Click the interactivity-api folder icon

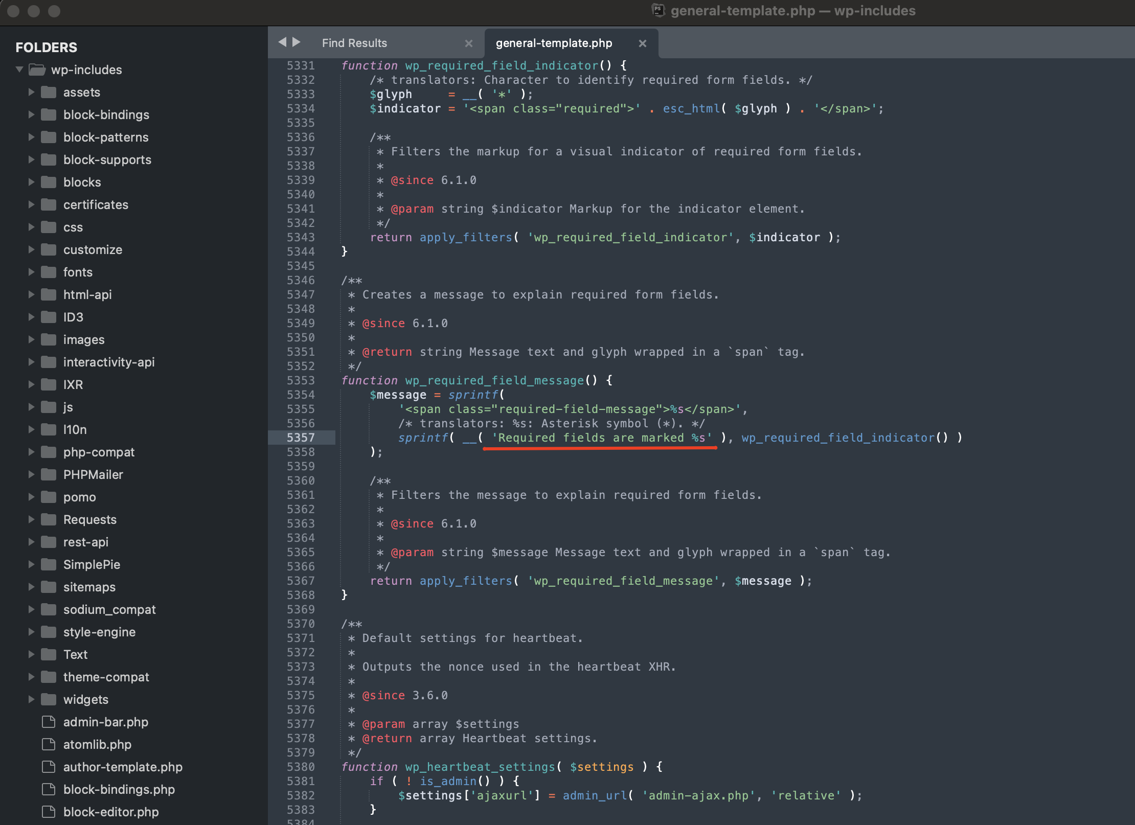click(x=49, y=362)
